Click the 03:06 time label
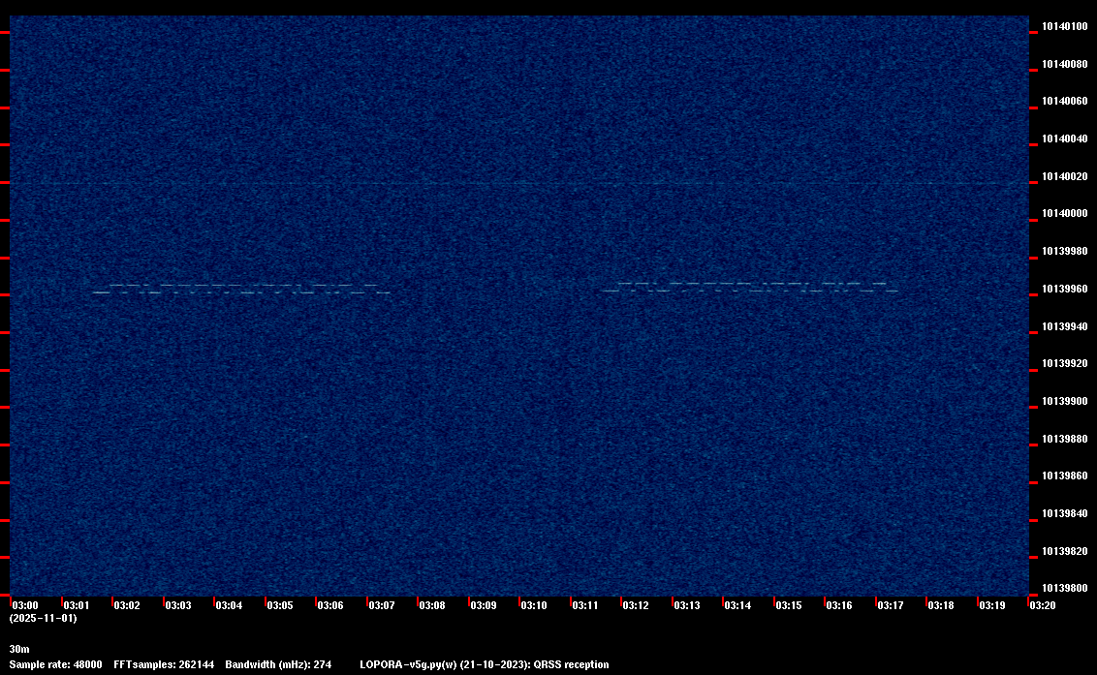1097x675 pixels. [x=330, y=605]
